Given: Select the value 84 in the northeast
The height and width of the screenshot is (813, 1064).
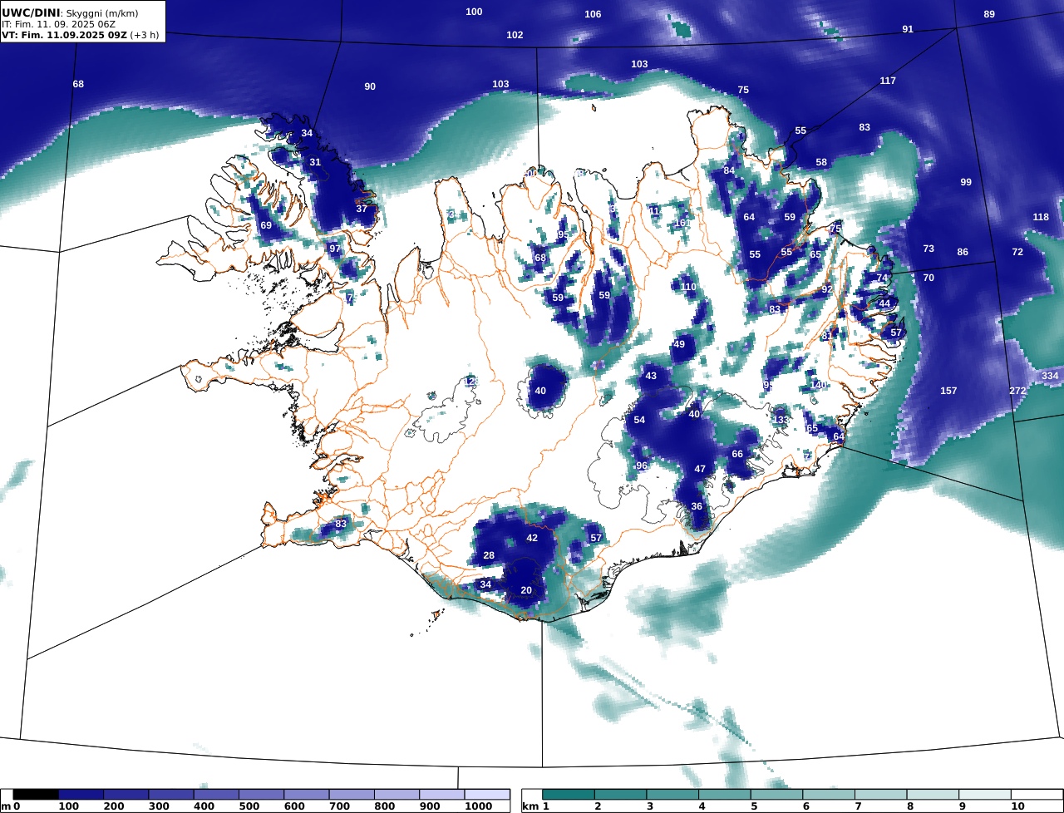Looking at the screenshot, I should pos(729,170).
